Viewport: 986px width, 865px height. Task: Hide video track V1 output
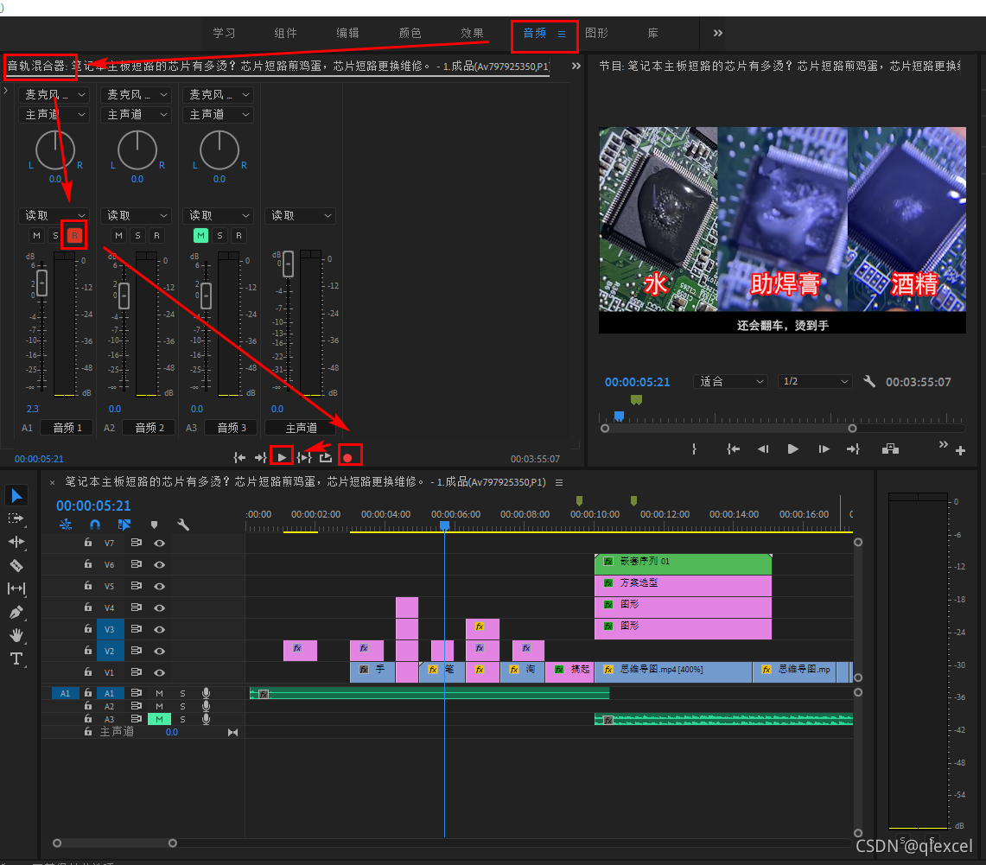tap(160, 672)
